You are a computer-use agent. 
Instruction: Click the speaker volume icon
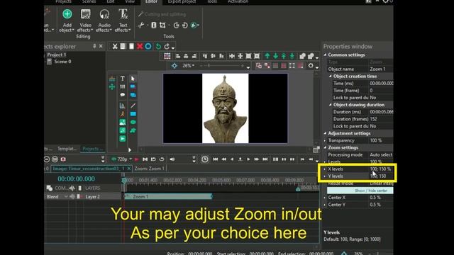172,159
